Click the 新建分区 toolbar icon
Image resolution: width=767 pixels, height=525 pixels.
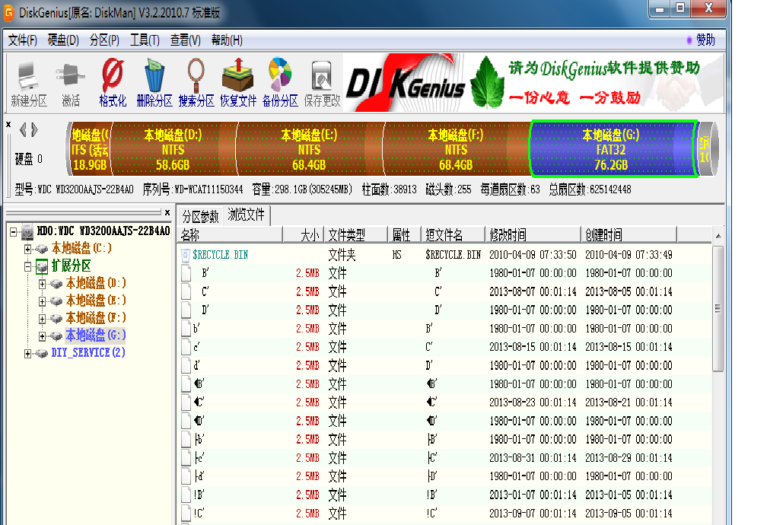[x=28, y=82]
